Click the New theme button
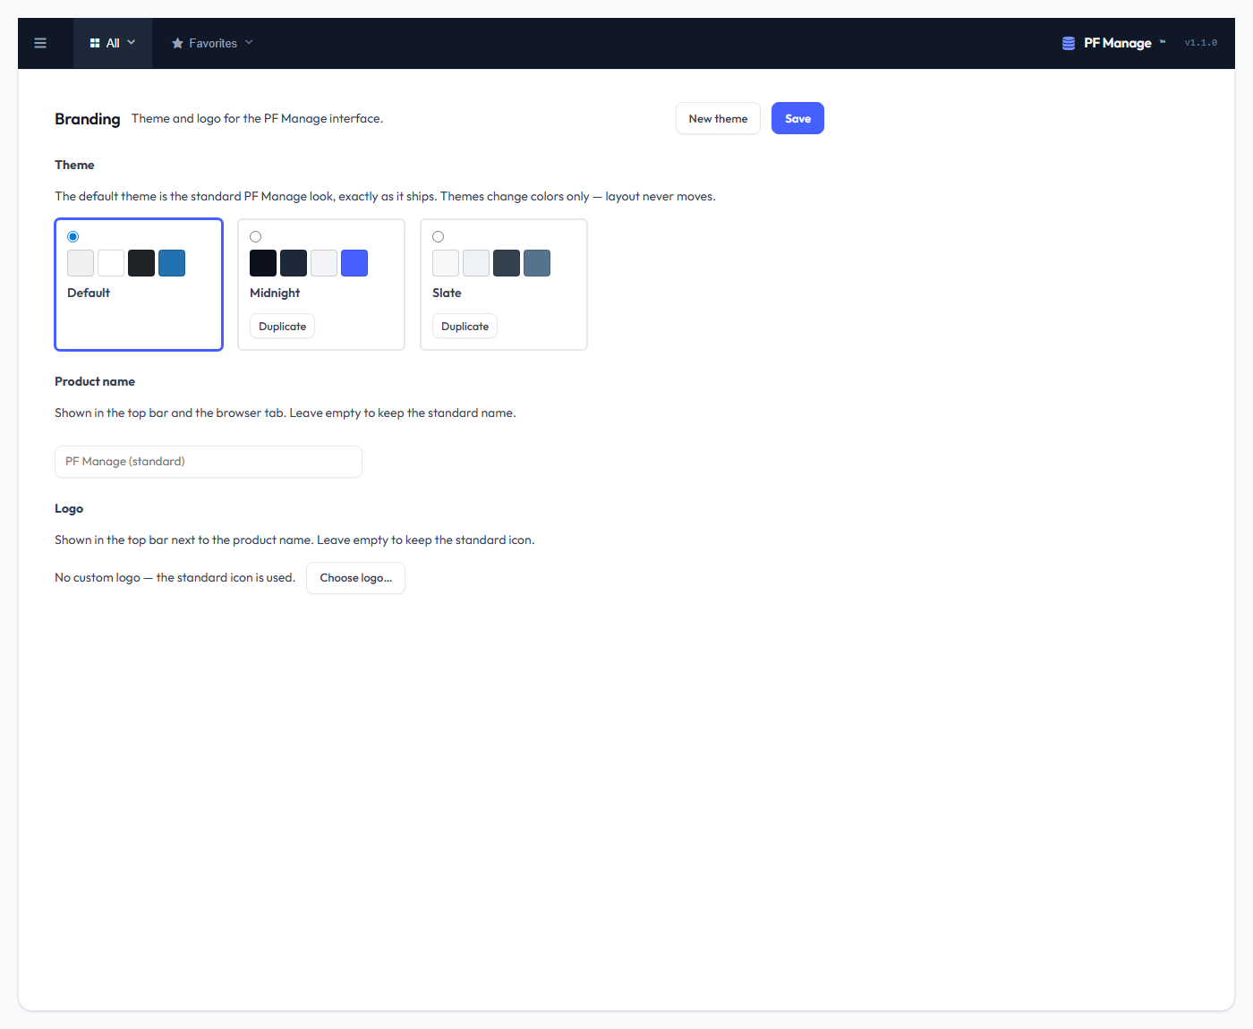The height and width of the screenshot is (1029, 1253). (x=718, y=118)
